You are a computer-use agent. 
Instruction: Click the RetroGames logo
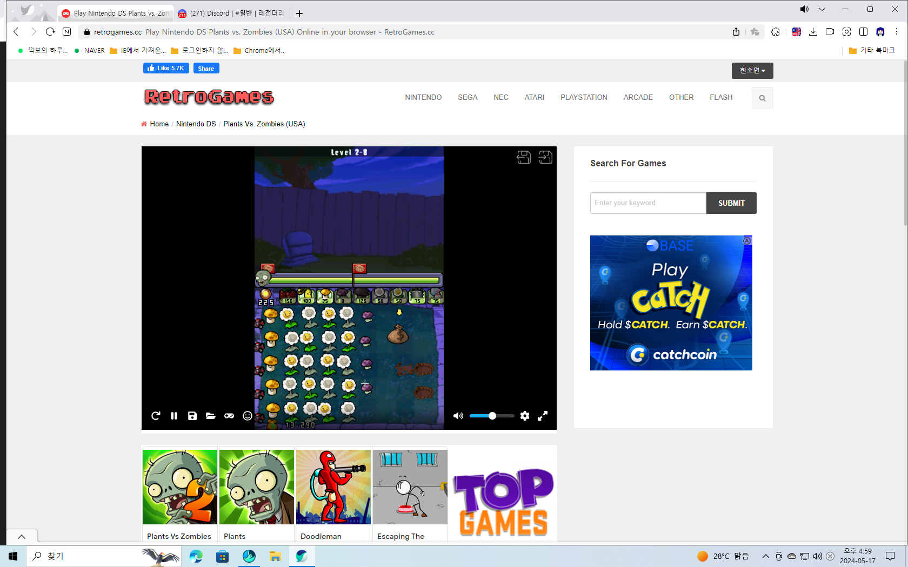(x=209, y=97)
